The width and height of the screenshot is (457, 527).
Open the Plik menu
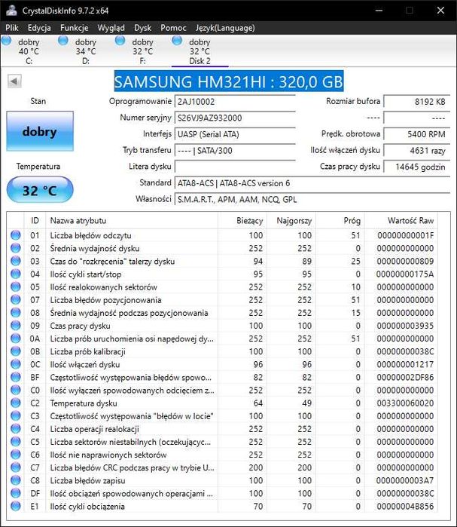pos(12,28)
